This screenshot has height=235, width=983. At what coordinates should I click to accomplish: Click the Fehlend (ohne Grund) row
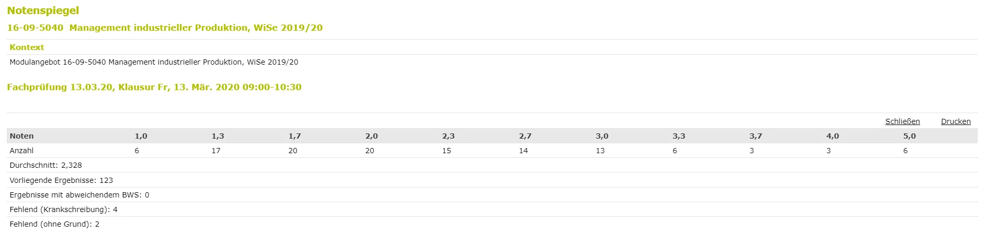click(492, 224)
